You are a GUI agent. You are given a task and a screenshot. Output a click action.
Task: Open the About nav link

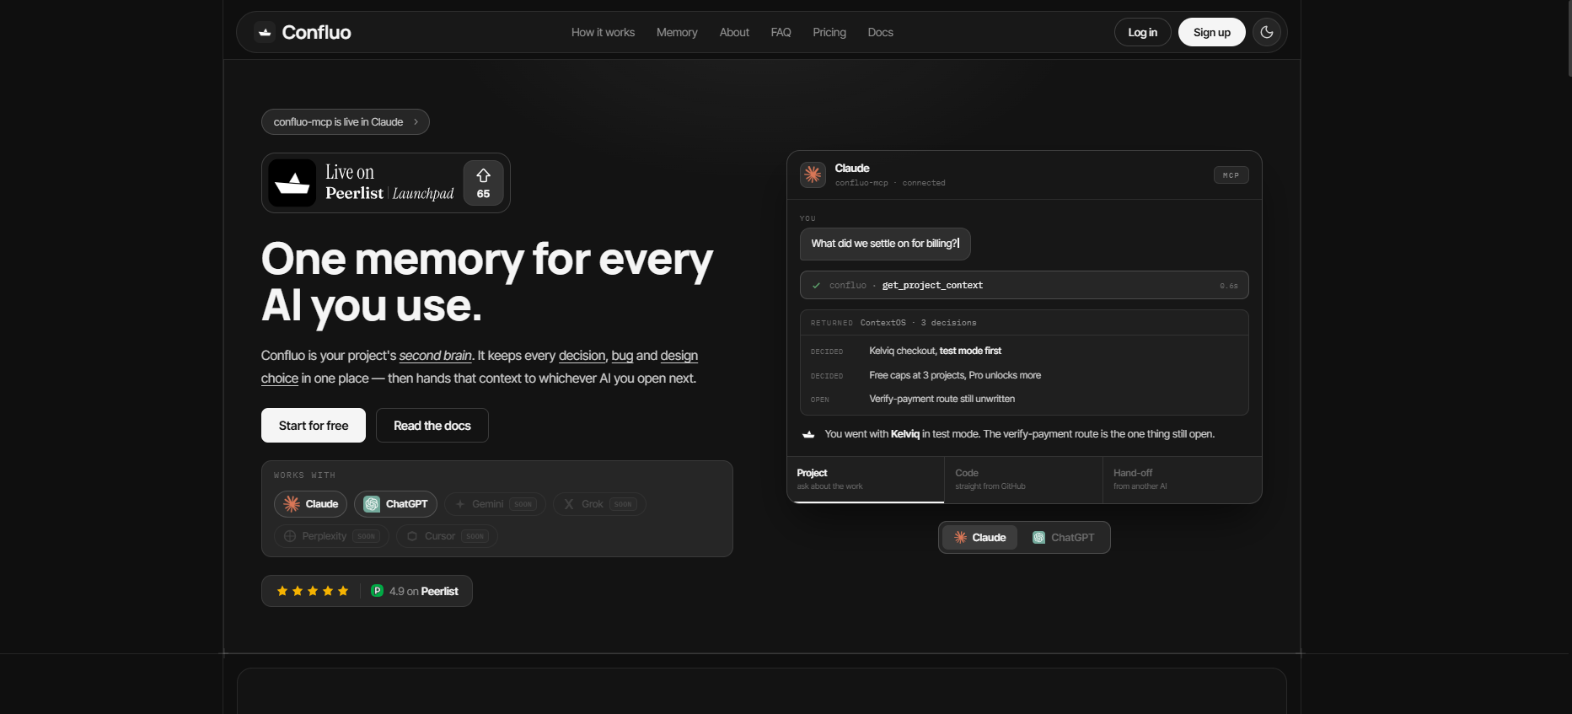point(734,32)
